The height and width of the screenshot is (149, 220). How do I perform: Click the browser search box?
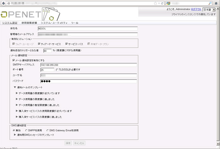189,3
